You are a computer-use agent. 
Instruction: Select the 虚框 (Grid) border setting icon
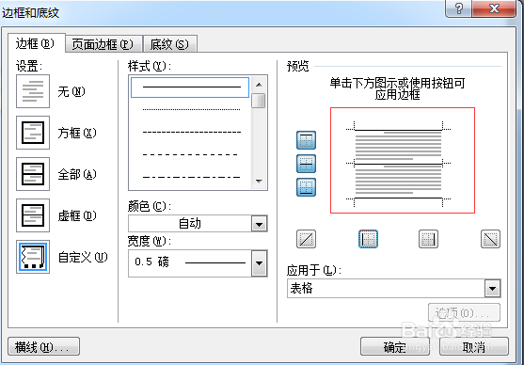click(33, 215)
